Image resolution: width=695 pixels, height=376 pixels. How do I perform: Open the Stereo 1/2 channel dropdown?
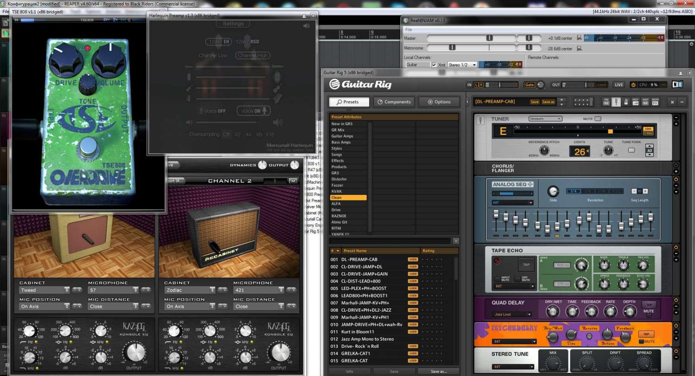(x=462, y=65)
